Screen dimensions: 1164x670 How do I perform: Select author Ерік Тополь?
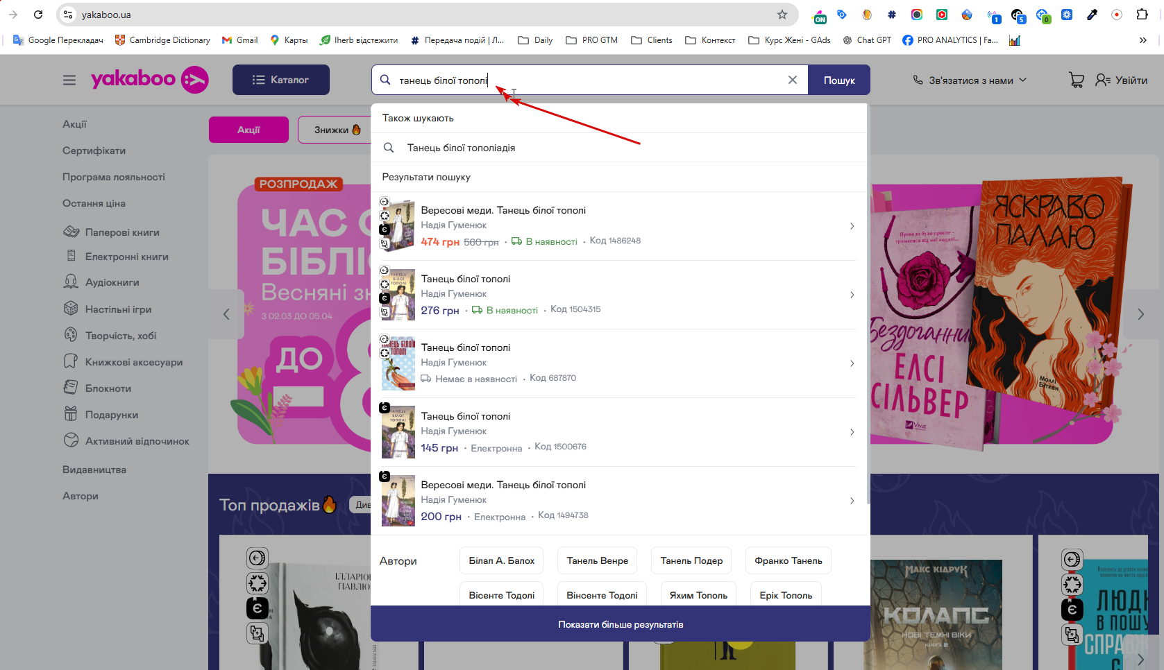786,594
